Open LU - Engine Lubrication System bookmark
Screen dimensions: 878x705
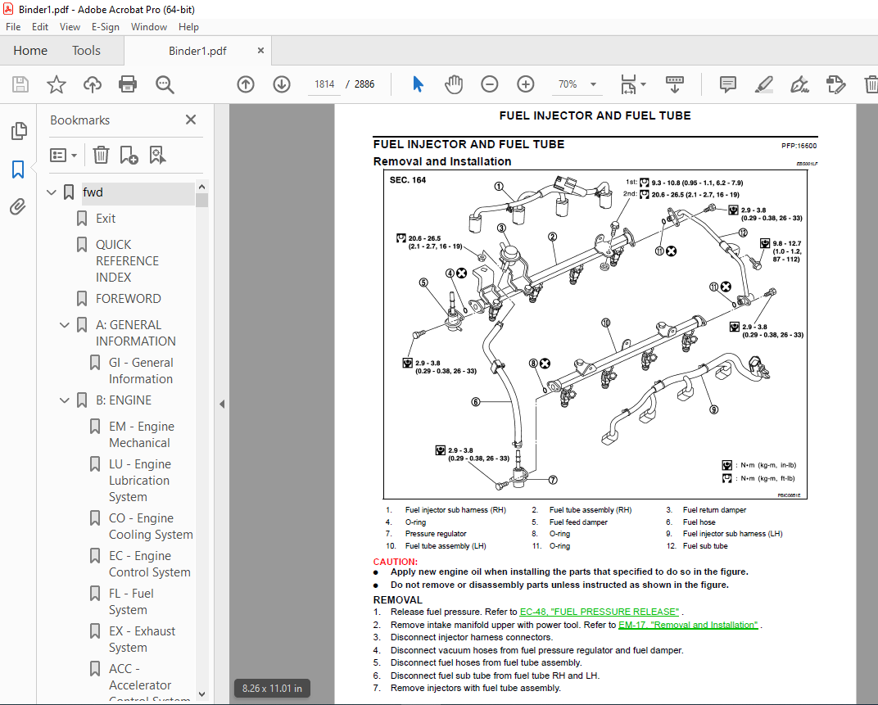tap(140, 481)
